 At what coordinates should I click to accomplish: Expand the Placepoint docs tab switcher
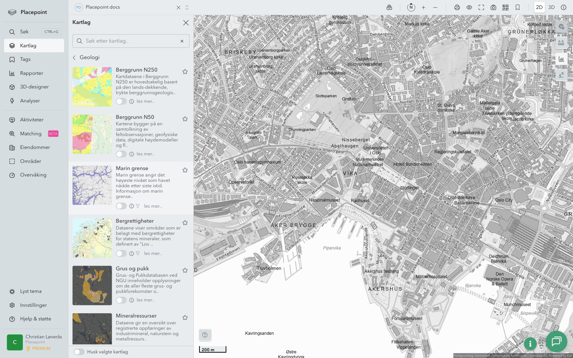[x=187, y=8]
